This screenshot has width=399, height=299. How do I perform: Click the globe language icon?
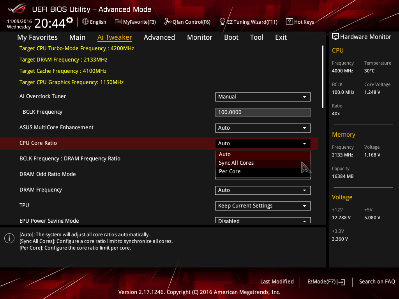tap(85, 22)
